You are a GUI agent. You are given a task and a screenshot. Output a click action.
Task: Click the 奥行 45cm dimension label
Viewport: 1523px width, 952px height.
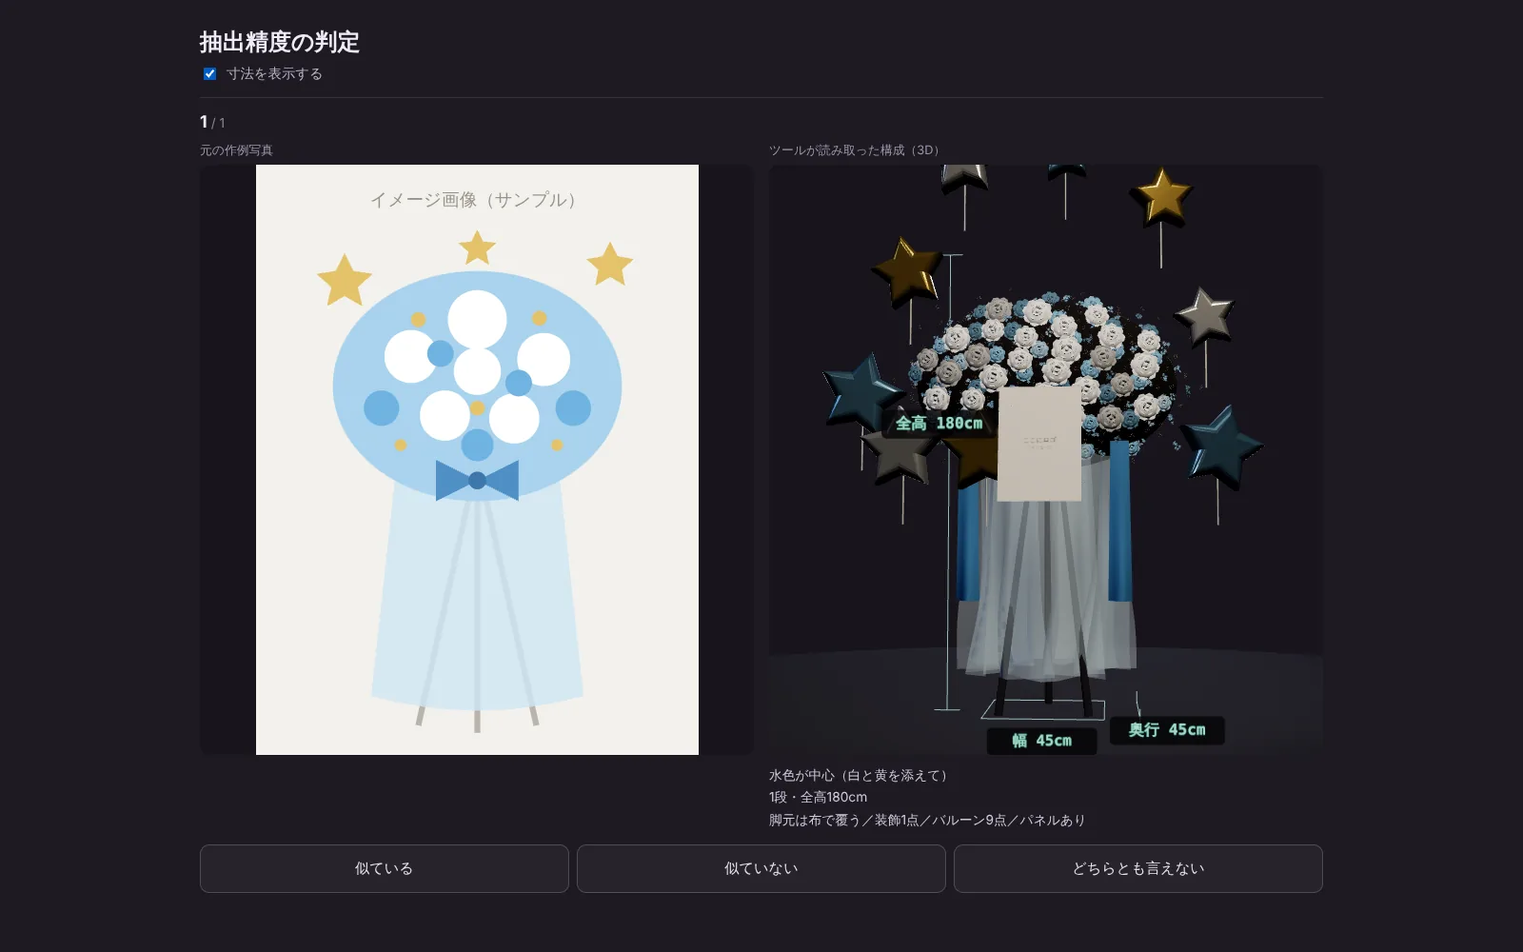[x=1167, y=730]
